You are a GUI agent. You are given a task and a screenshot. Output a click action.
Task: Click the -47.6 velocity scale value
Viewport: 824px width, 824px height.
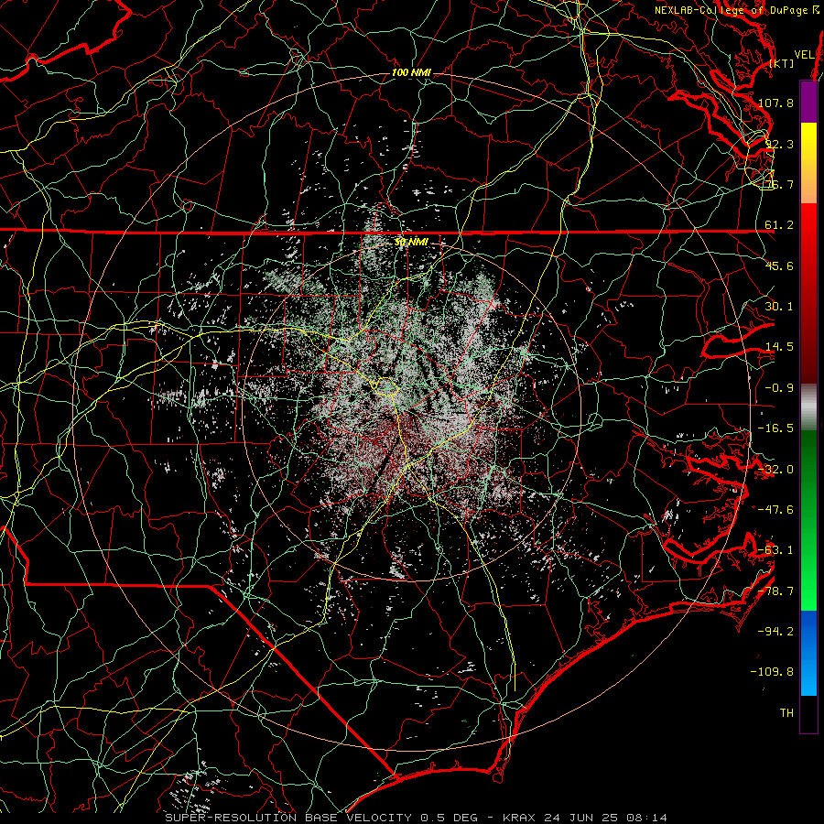tap(775, 510)
